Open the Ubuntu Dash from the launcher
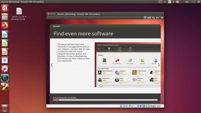This screenshot has width=201, height=113. pyautogui.click(x=5, y=8)
